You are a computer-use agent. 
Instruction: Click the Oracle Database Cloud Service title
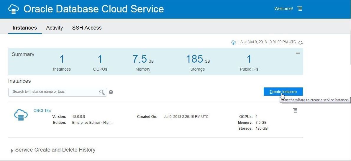(x=94, y=9)
